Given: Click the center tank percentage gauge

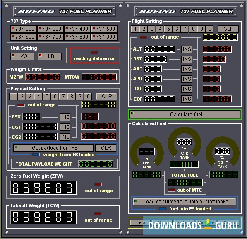Looking at the screenshot, I should (185, 142).
